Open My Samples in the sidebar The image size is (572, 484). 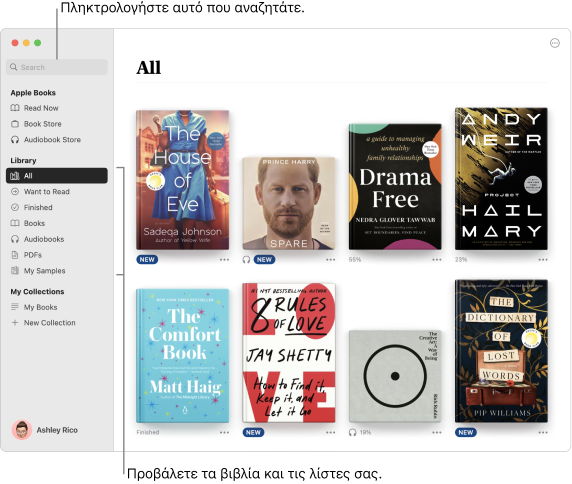pos(56,270)
